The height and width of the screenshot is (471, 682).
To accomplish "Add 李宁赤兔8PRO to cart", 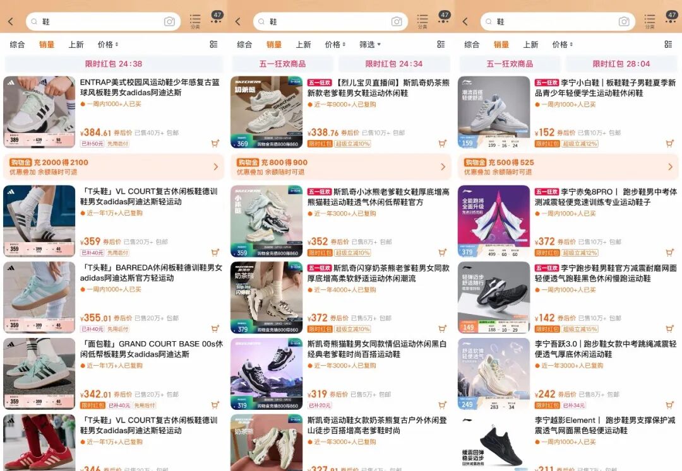I will (670, 252).
